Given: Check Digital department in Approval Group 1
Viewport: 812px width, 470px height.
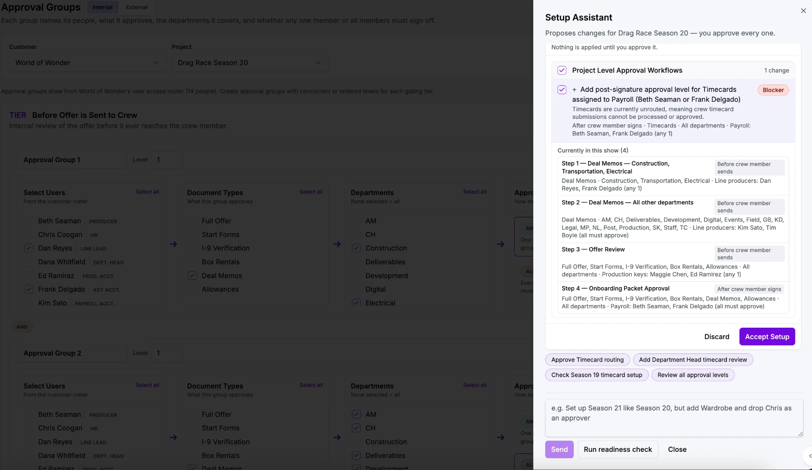Looking at the screenshot, I should (356, 289).
